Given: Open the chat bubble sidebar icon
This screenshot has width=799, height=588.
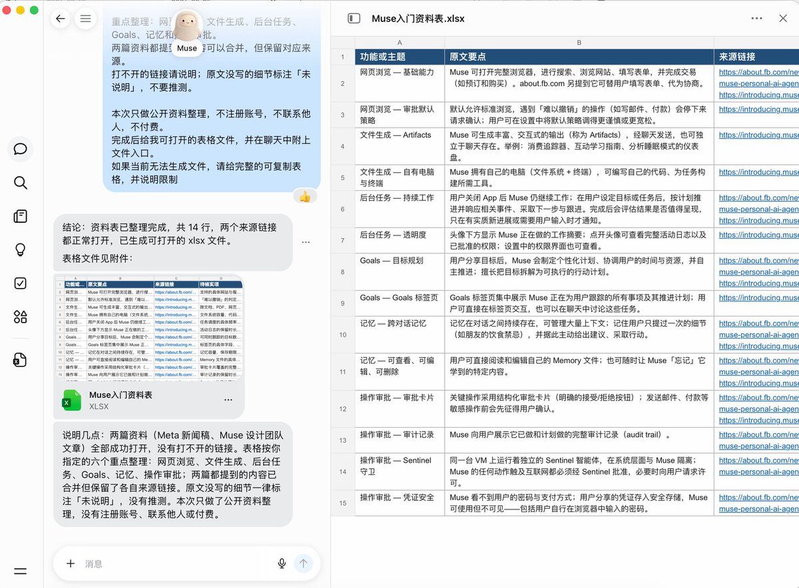Looking at the screenshot, I should tap(21, 148).
